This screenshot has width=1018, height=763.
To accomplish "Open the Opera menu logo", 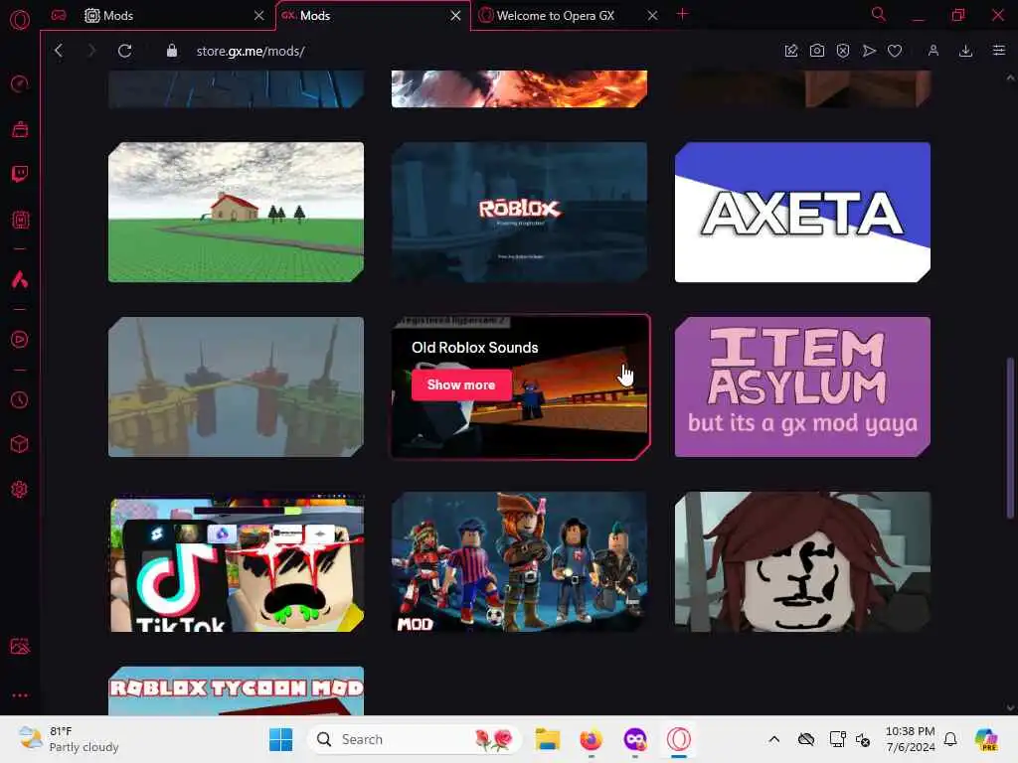I will point(20,20).
